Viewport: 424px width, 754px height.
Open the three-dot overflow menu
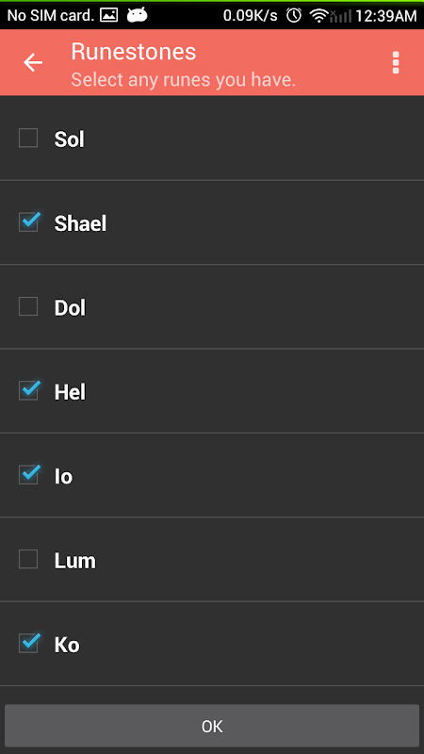tap(396, 63)
